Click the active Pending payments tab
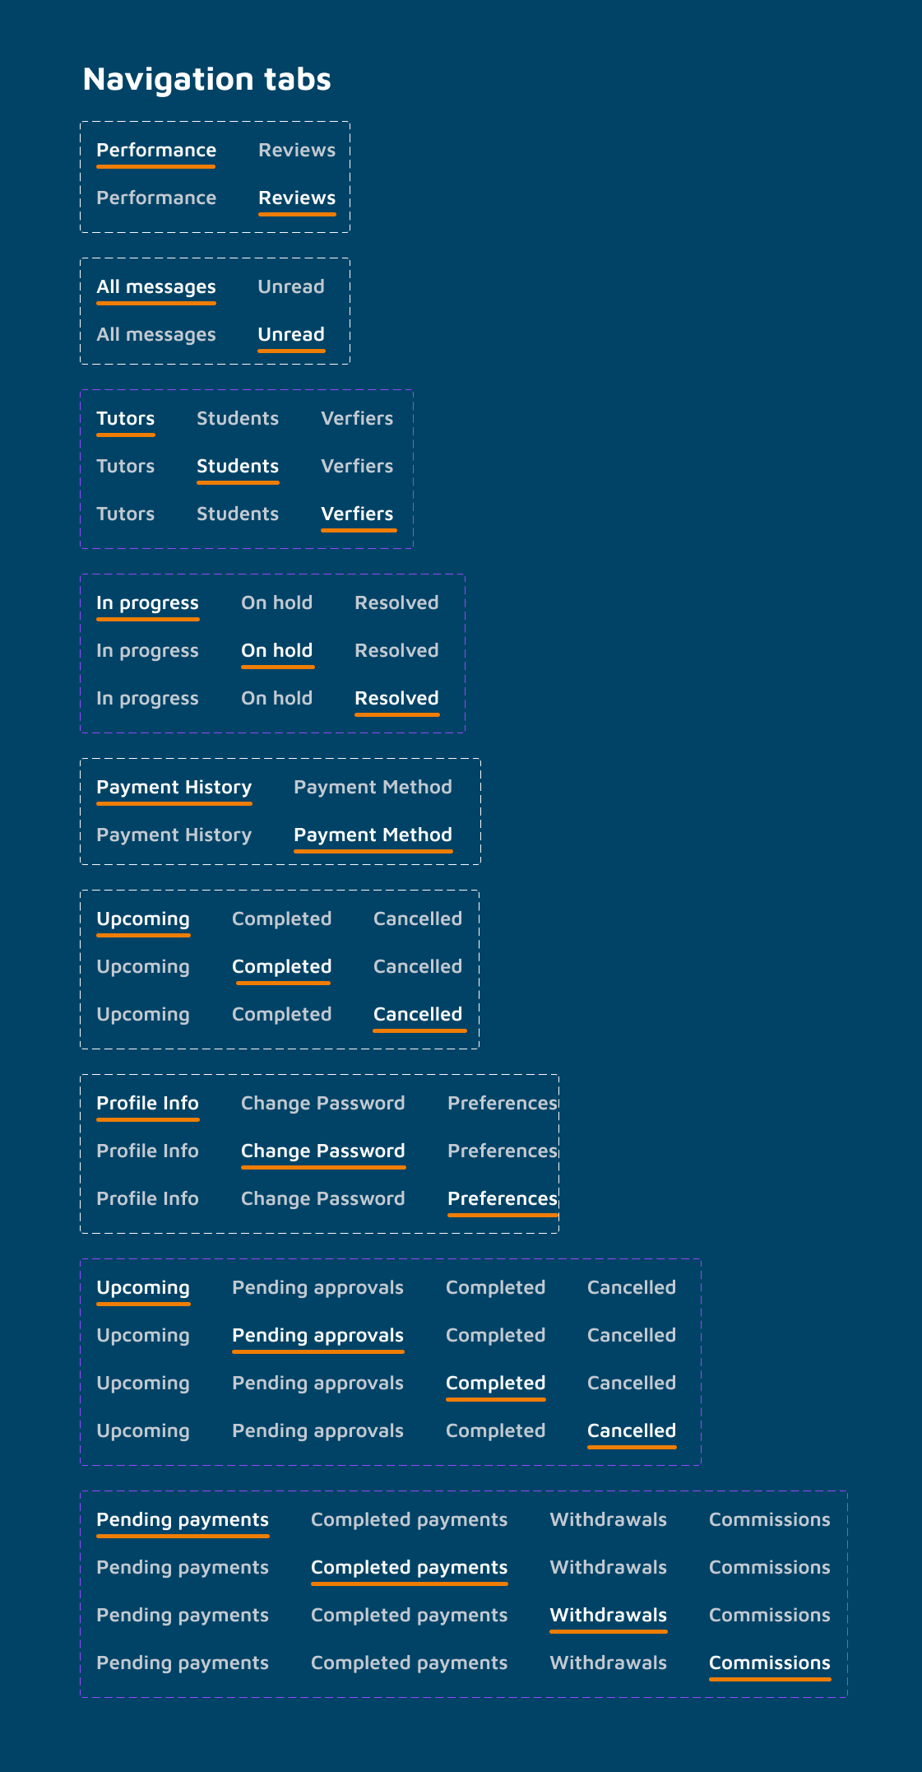The image size is (922, 1772). click(x=183, y=1520)
